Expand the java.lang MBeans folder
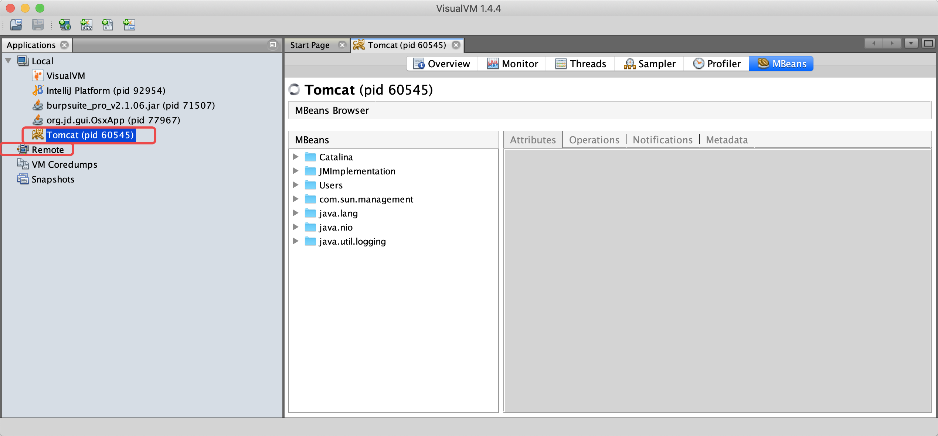The width and height of the screenshot is (938, 436). [296, 213]
